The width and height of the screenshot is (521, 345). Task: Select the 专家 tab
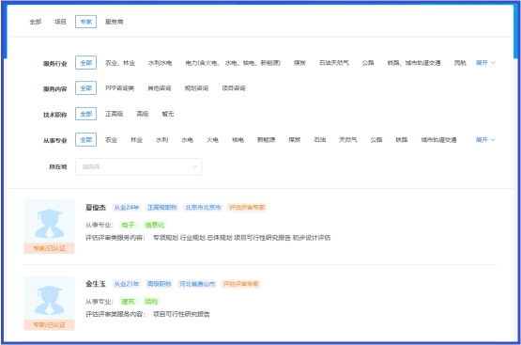85,22
